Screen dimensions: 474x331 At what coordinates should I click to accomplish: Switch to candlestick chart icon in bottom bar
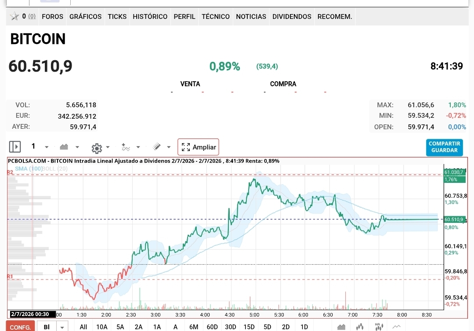click(x=360, y=327)
